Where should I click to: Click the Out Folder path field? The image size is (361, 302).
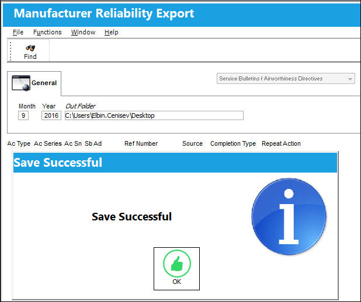pos(154,115)
